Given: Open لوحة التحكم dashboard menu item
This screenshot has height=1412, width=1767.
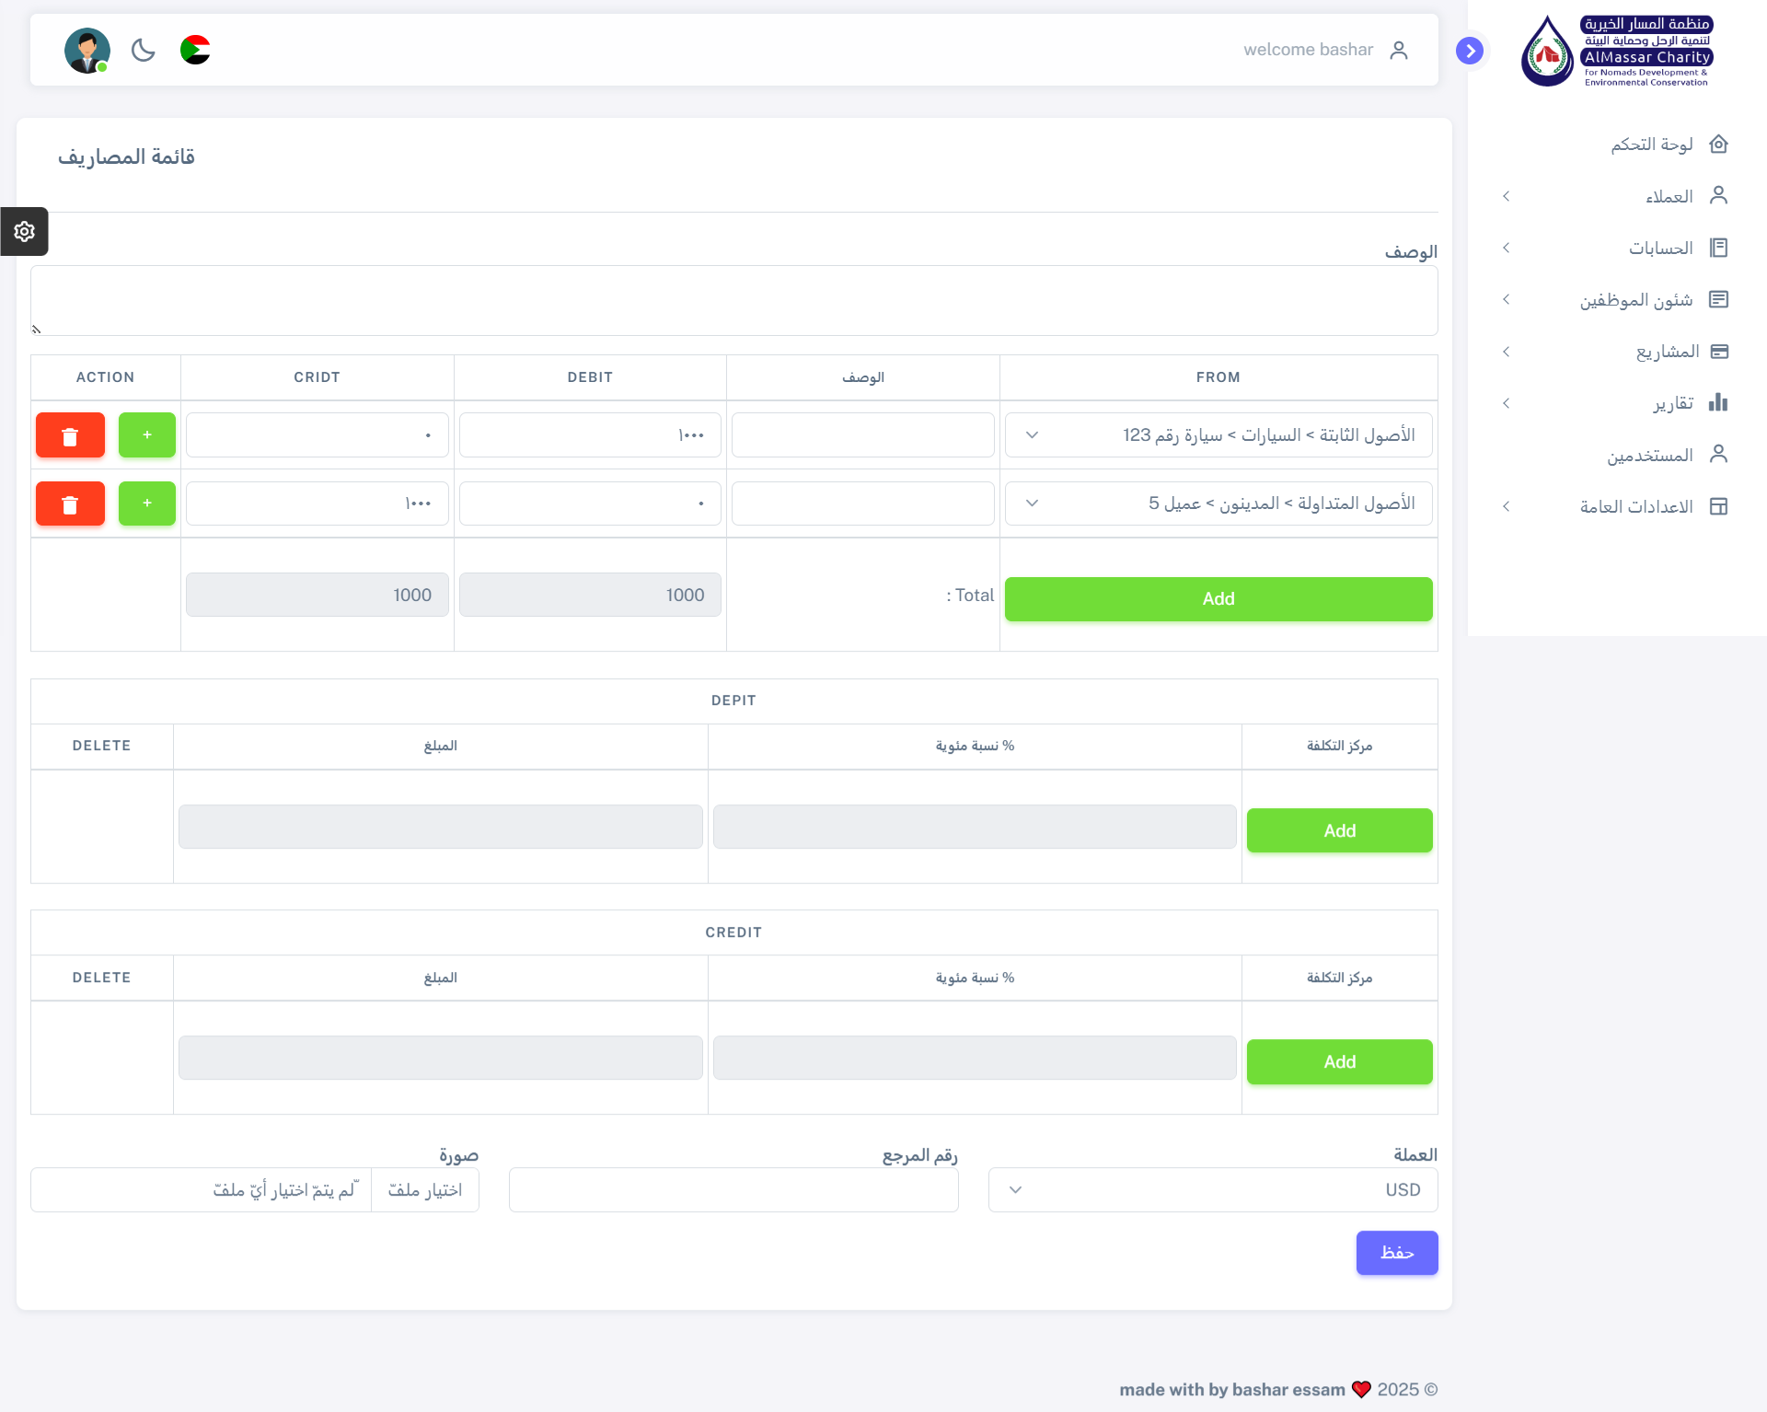Looking at the screenshot, I should tap(1651, 145).
